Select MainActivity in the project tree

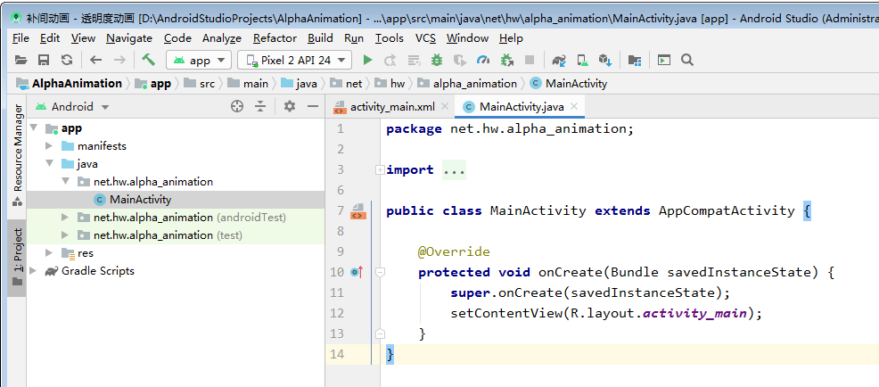click(x=141, y=199)
